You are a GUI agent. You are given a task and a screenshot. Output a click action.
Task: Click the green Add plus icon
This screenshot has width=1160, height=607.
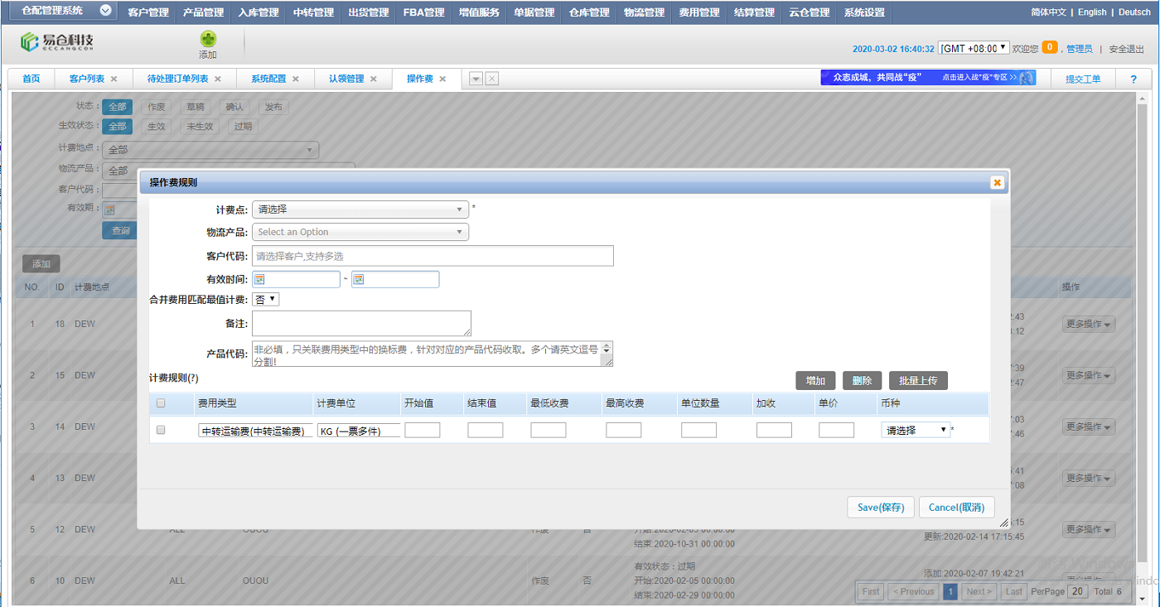point(208,40)
